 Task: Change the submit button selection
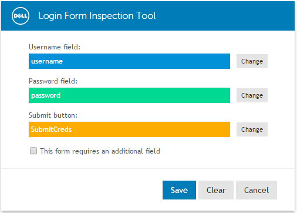pyautogui.click(x=252, y=129)
